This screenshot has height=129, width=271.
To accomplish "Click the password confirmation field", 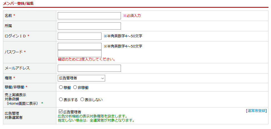I will pos(80,54).
